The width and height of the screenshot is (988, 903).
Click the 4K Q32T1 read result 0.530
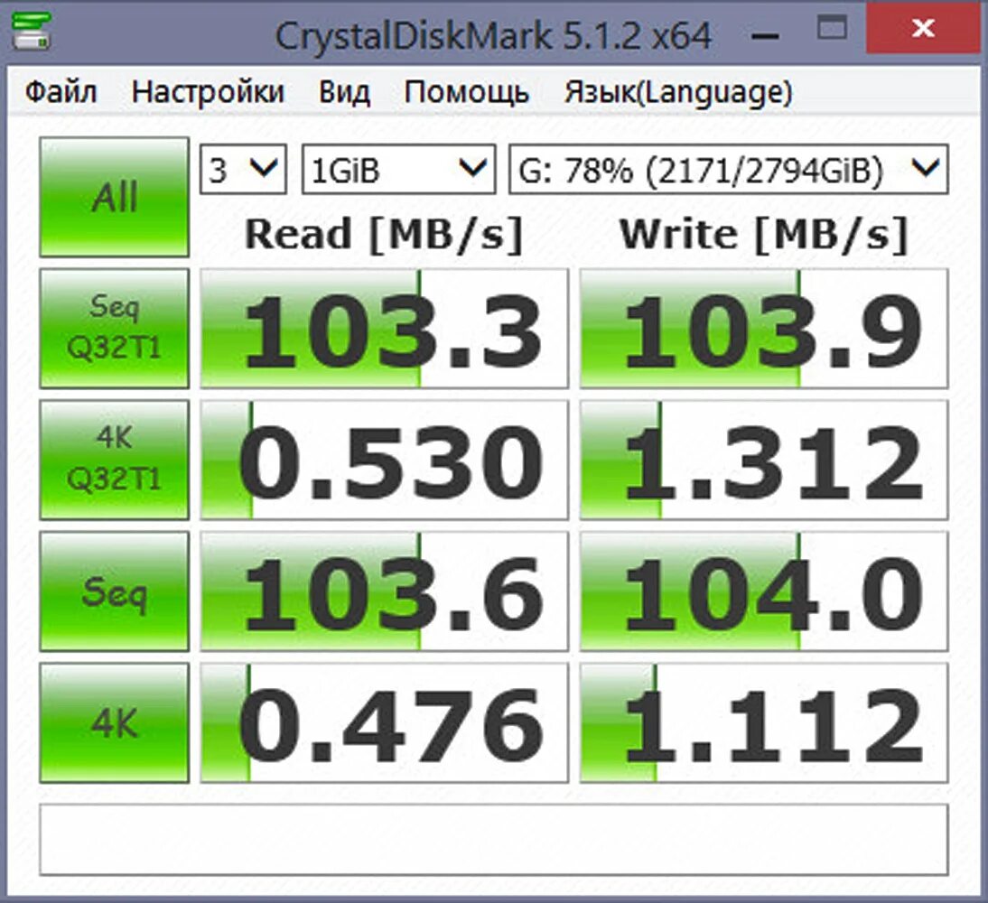pyautogui.click(x=385, y=460)
